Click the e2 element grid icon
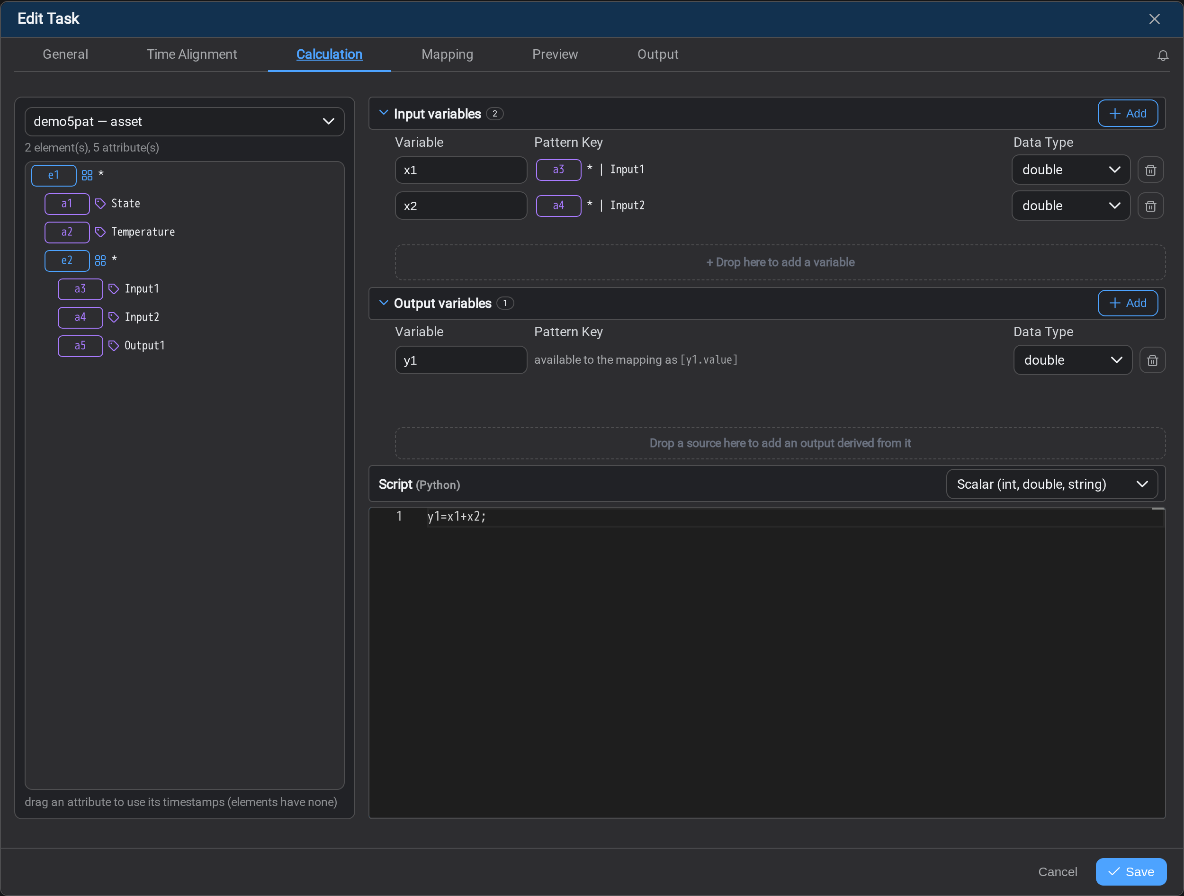Viewport: 1184px width, 896px height. 100,260
